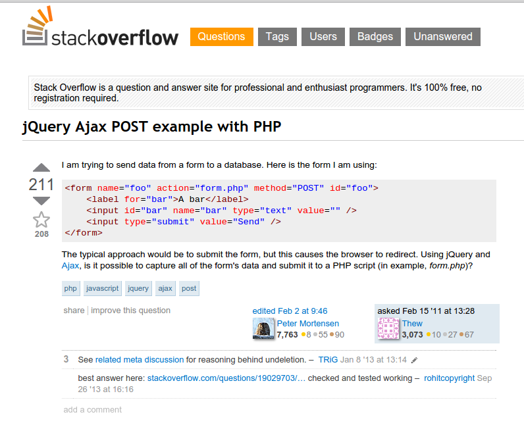Click the label for="bar" code line
This screenshot has height=427, width=524.
pos(167,199)
